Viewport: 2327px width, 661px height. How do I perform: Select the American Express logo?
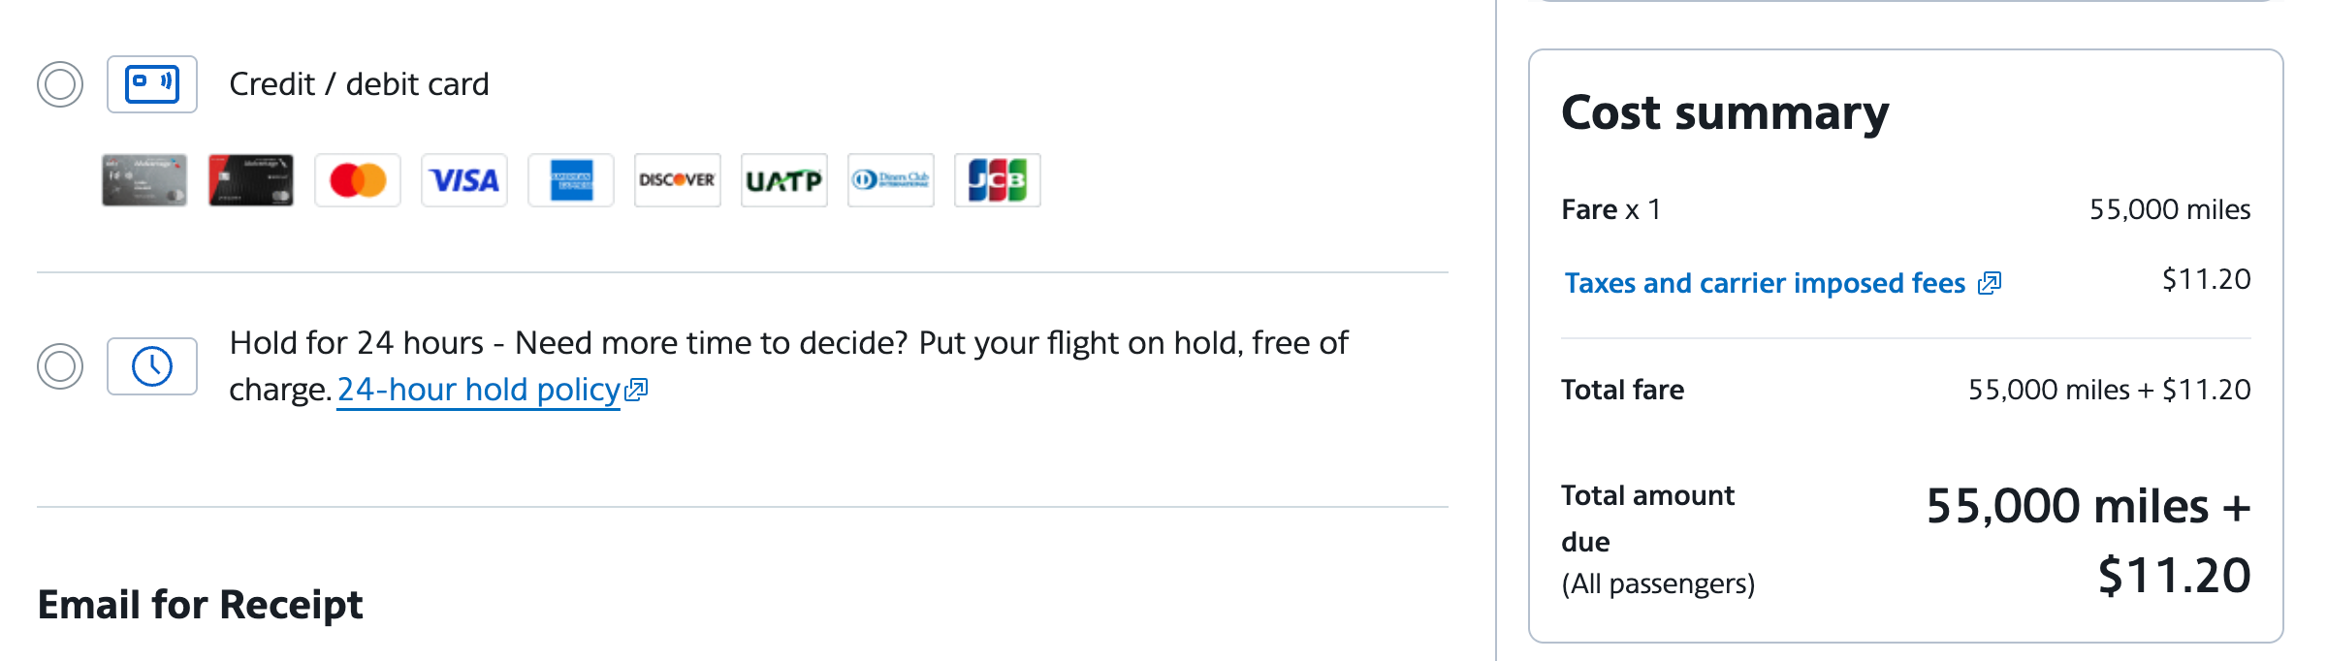[570, 179]
